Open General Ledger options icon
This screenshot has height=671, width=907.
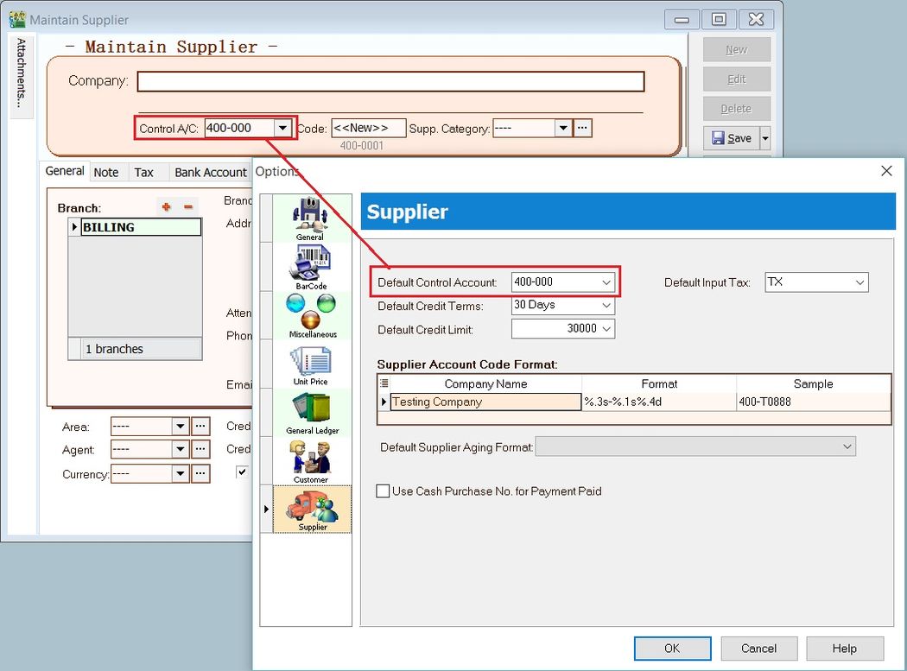click(312, 411)
